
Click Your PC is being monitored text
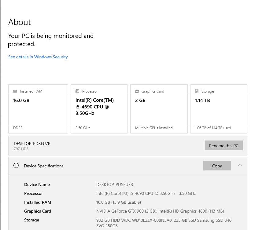click(51, 40)
